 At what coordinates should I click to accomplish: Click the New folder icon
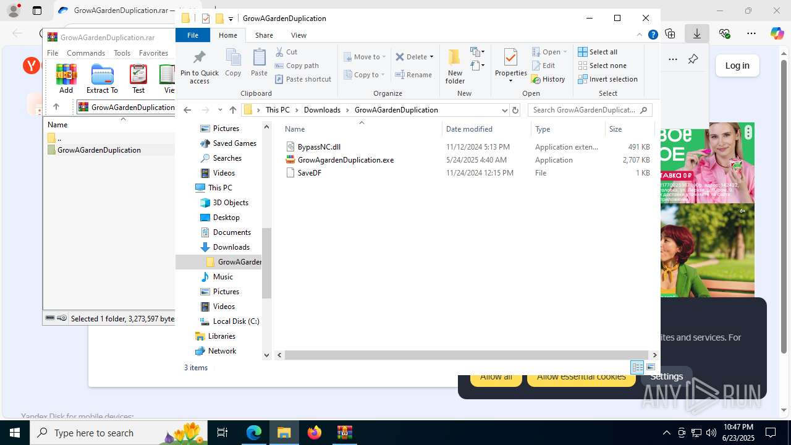455,66
